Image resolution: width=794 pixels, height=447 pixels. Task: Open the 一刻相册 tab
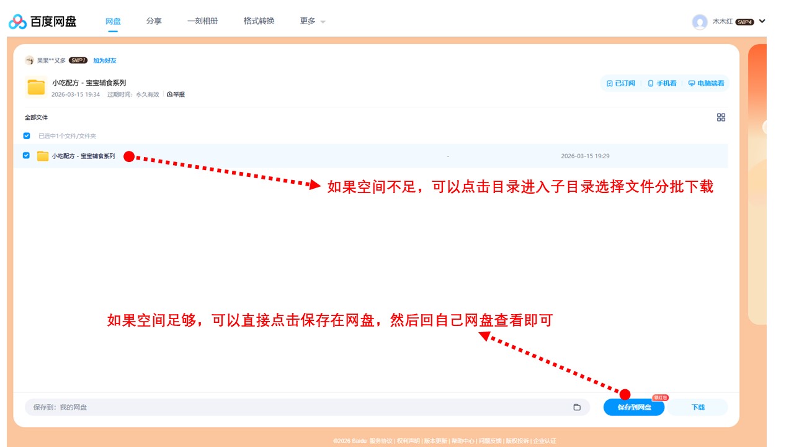203,21
